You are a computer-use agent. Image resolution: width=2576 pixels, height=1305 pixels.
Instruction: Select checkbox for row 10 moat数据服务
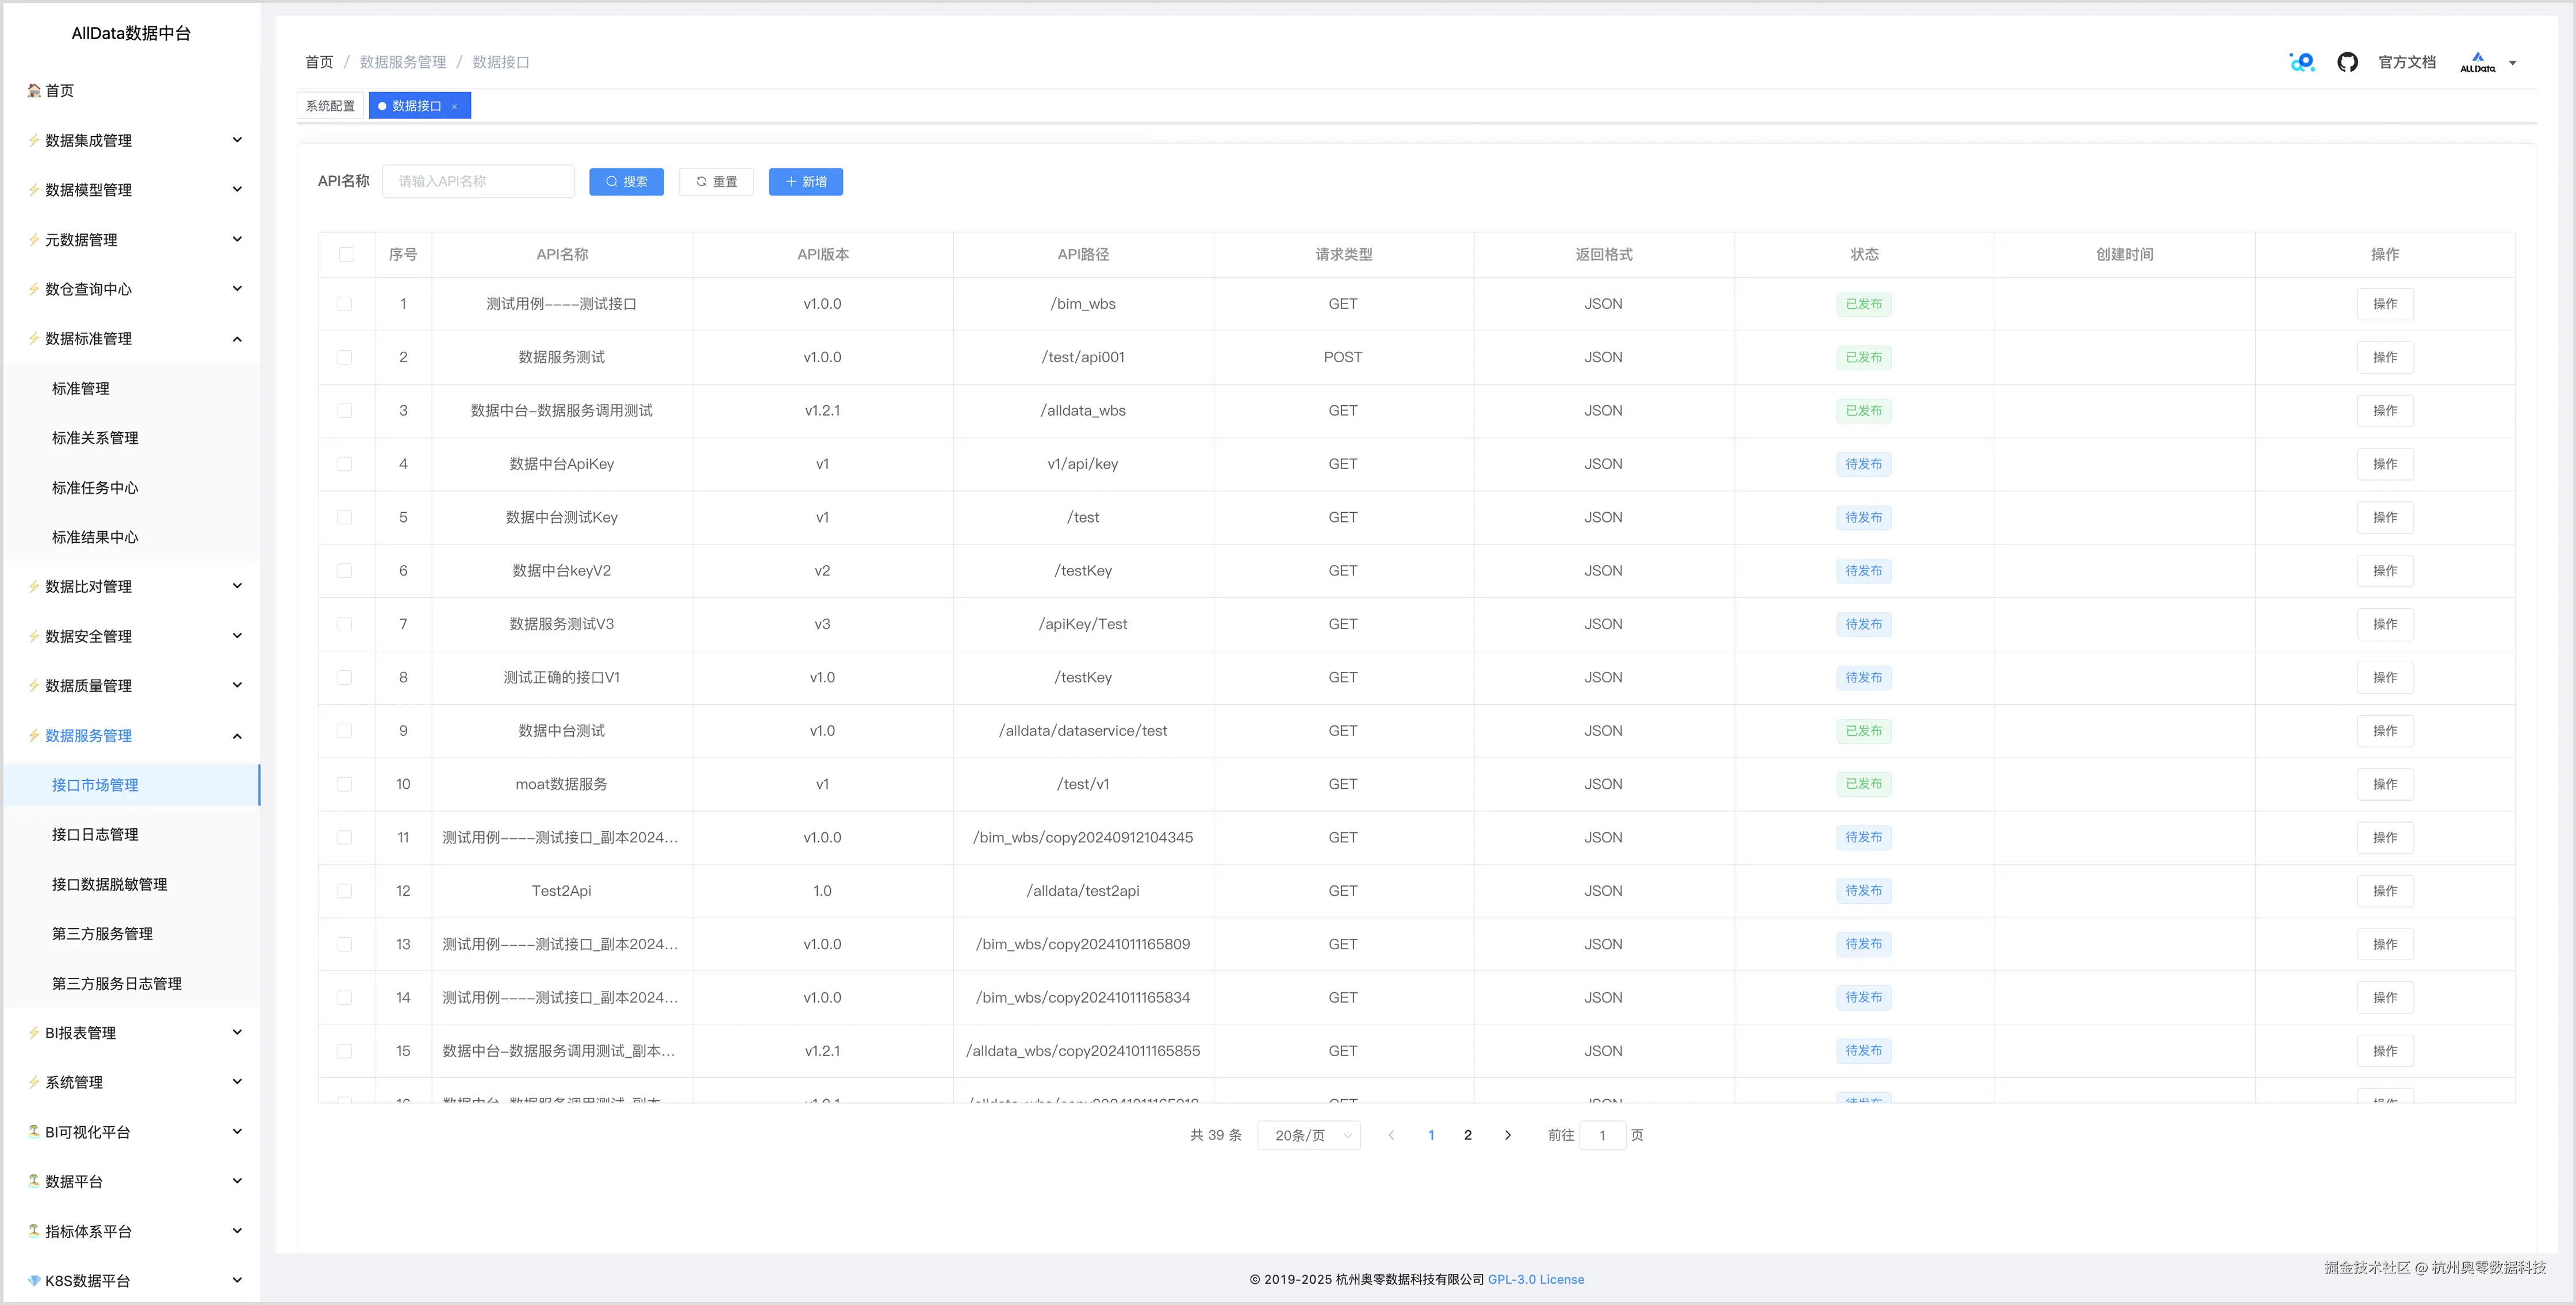[345, 784]
